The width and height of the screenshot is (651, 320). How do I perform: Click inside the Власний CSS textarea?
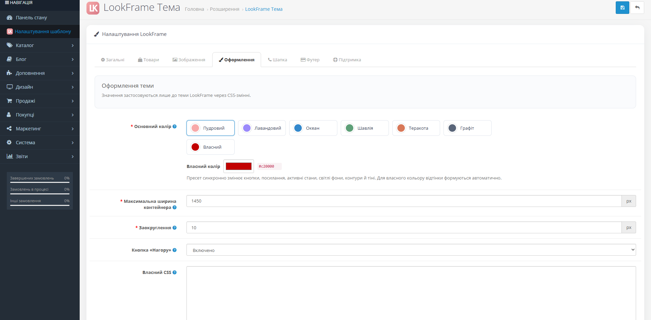[411, 293]
